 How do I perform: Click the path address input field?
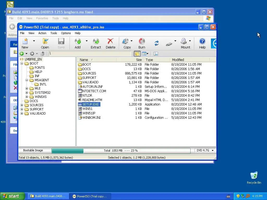pos(90,54)
